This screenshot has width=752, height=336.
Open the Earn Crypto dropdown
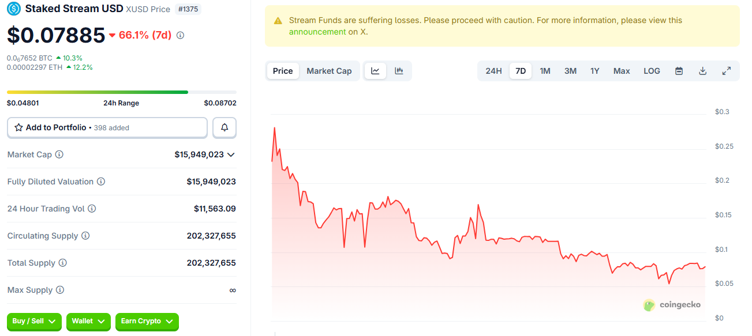[147, 322]
